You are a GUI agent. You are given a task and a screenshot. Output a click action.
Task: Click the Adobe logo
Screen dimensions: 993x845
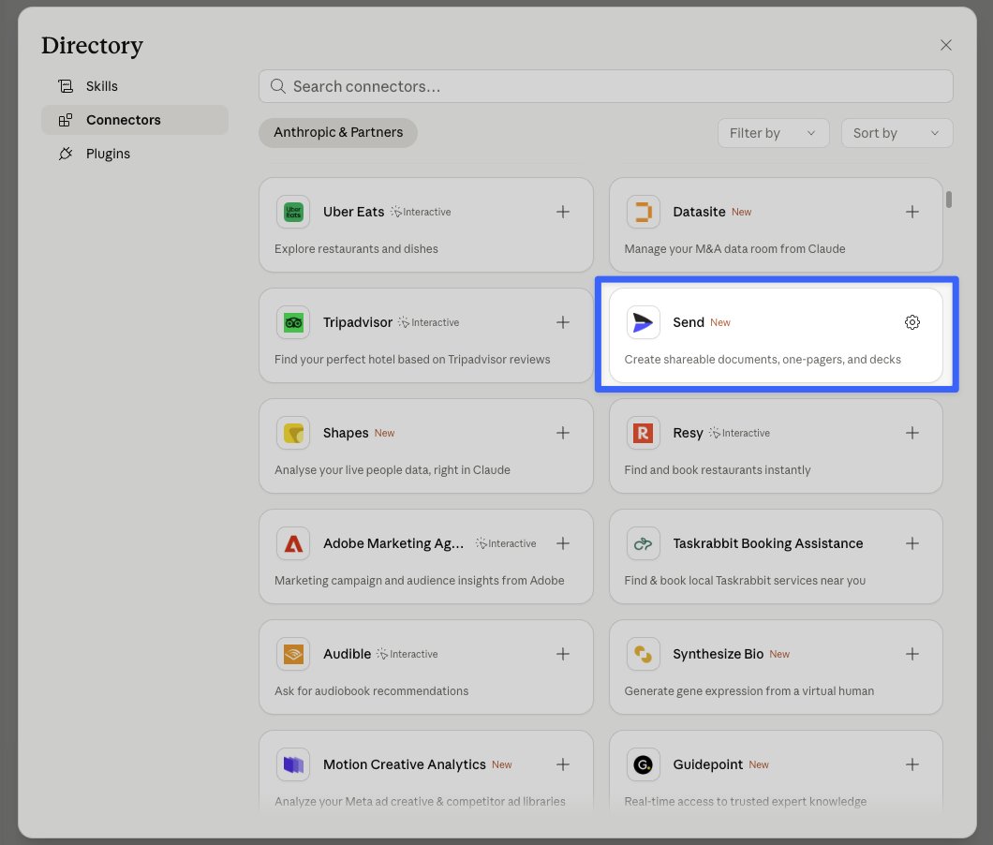click(x=293, y=543)
